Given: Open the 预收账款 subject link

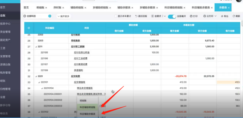Looking at the screenshot, I should click(x=75, y=41).
